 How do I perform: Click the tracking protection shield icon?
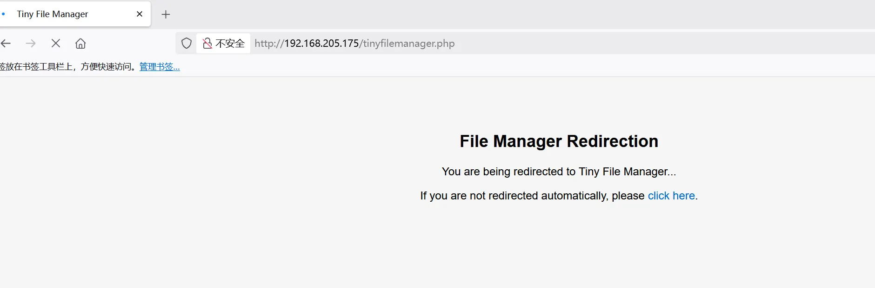pos(187,44)
